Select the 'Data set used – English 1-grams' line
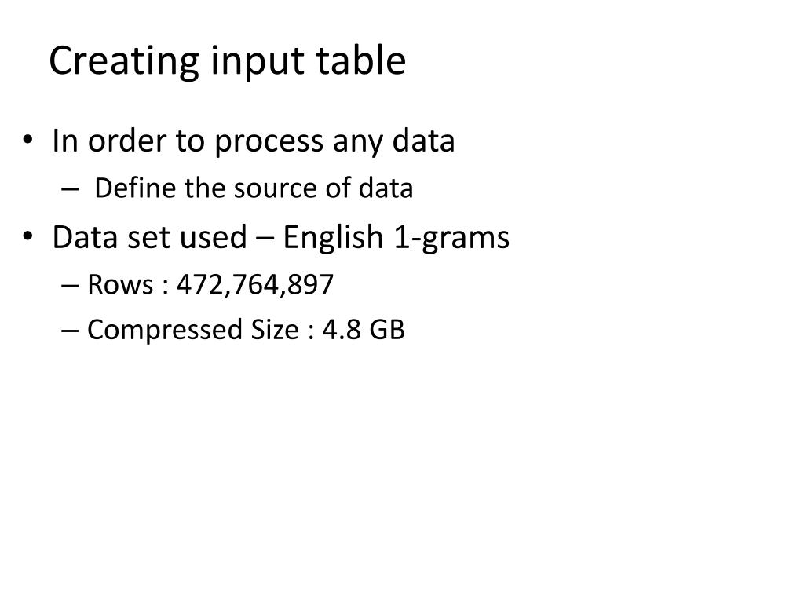The image size is (804, 603). [x=280, y=238]
